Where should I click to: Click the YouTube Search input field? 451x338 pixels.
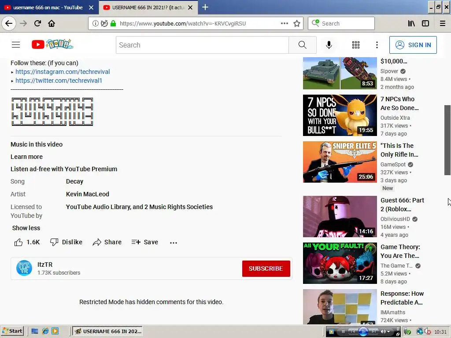(x=202, y=45)
